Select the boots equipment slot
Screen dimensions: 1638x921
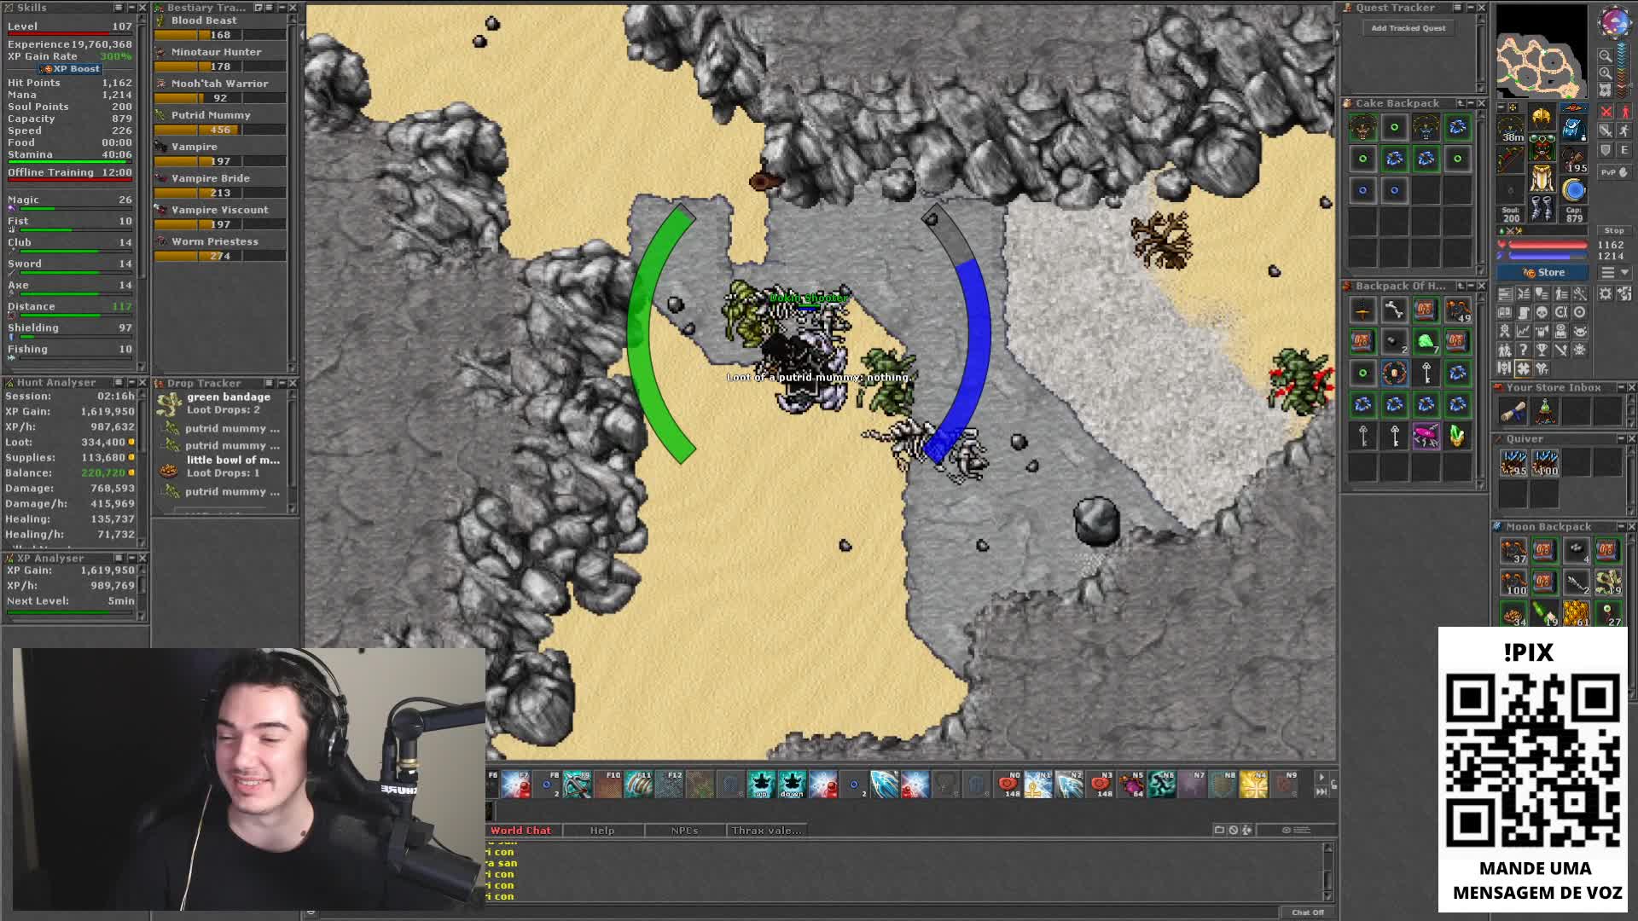[1542, 207]
